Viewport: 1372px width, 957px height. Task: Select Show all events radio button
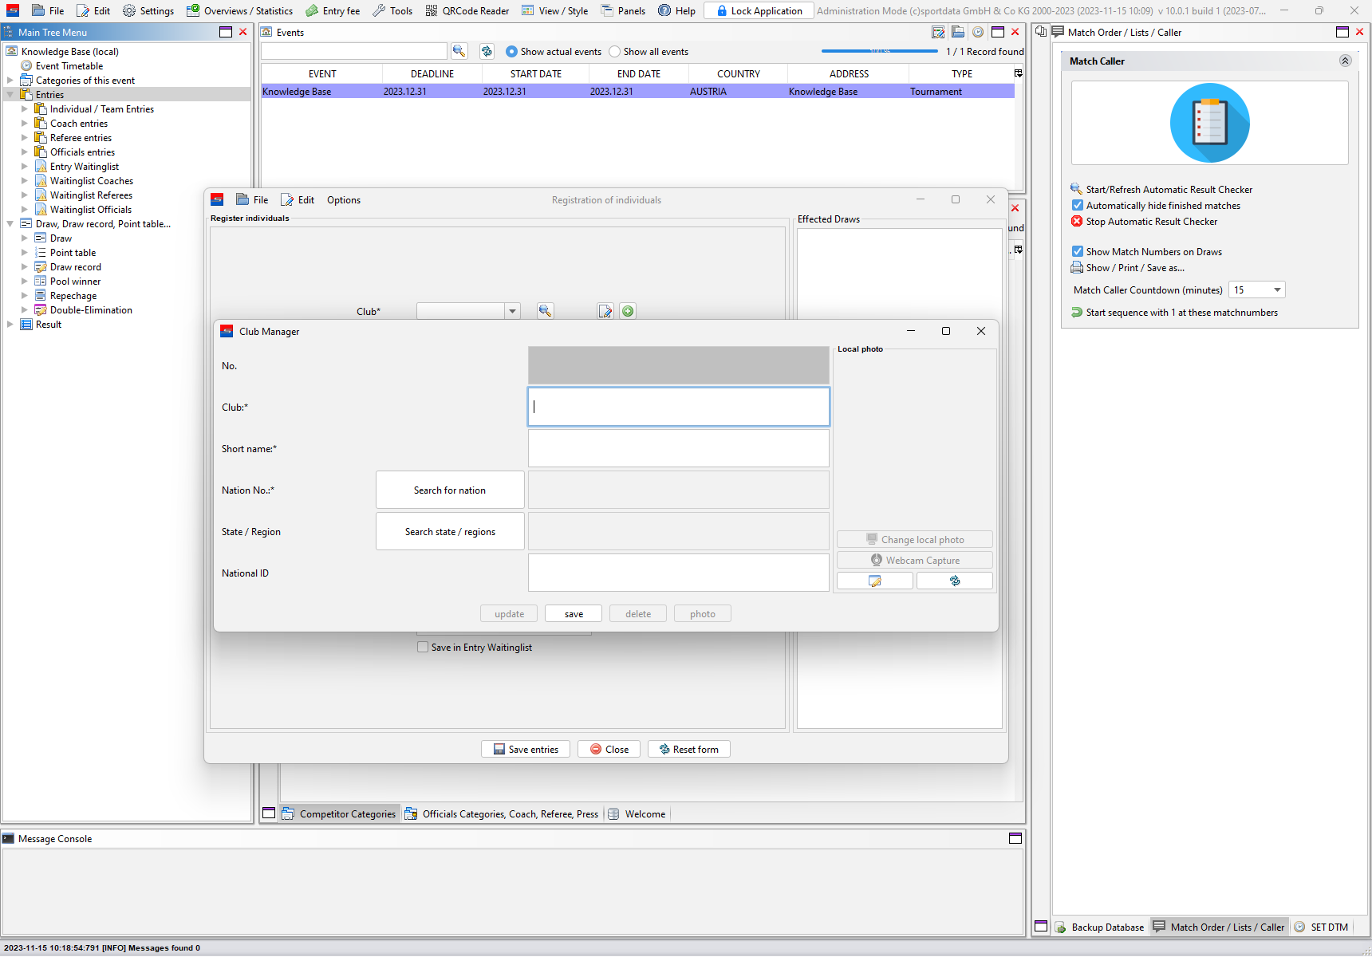(x=614, y=52)
